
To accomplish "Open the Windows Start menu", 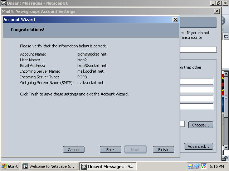I will [10, 166].
